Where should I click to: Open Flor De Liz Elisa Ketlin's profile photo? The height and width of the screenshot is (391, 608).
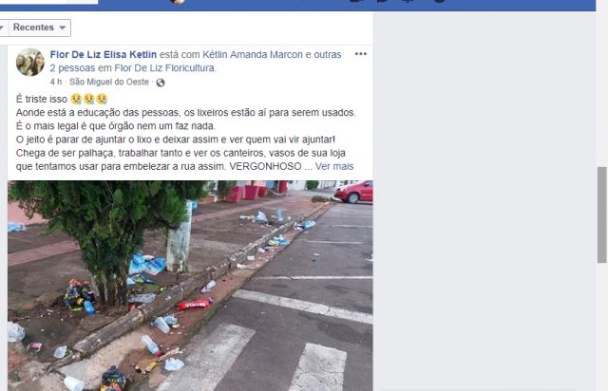coord(30,62)
